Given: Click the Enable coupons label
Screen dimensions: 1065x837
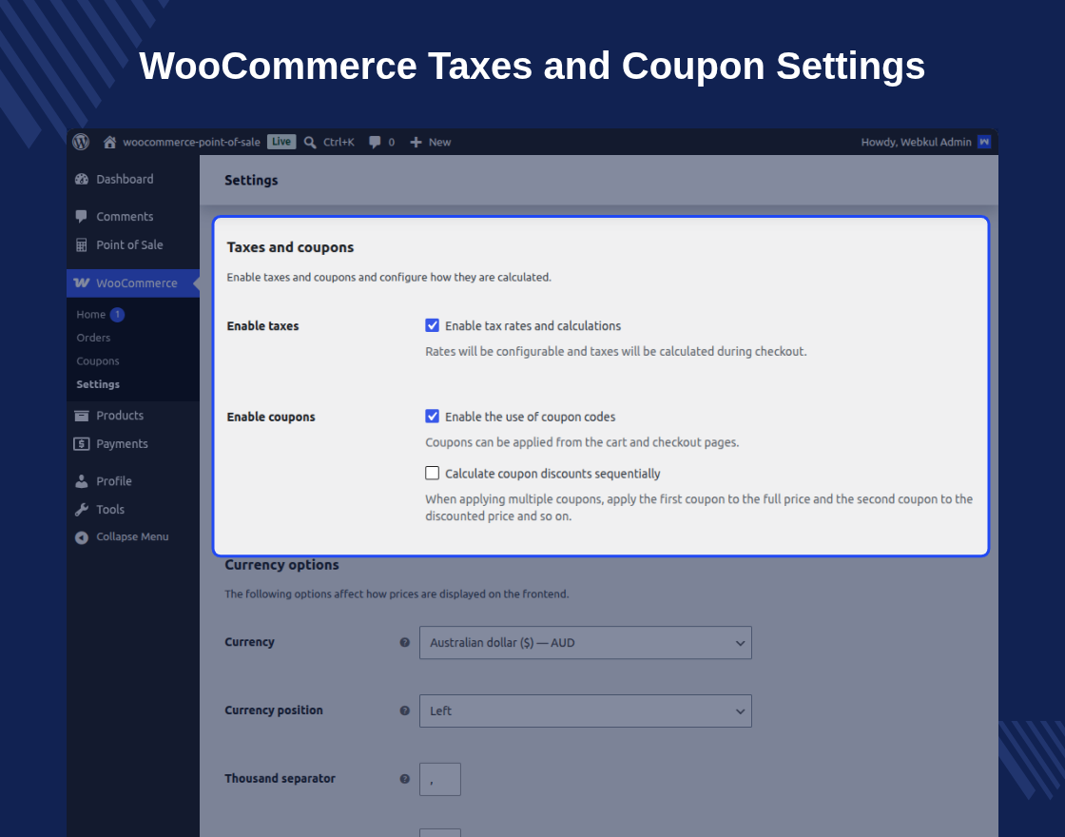Looking at the screenshot, I should 271,418.
